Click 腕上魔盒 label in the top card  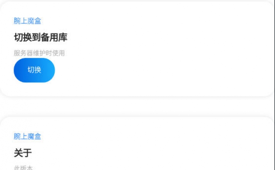[x=27, y=21]
